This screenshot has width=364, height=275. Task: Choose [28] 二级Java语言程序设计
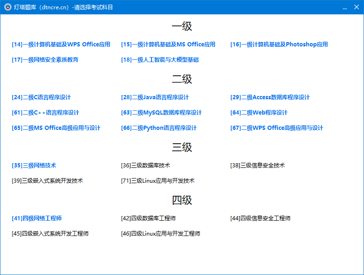click(x=155, y=97)
